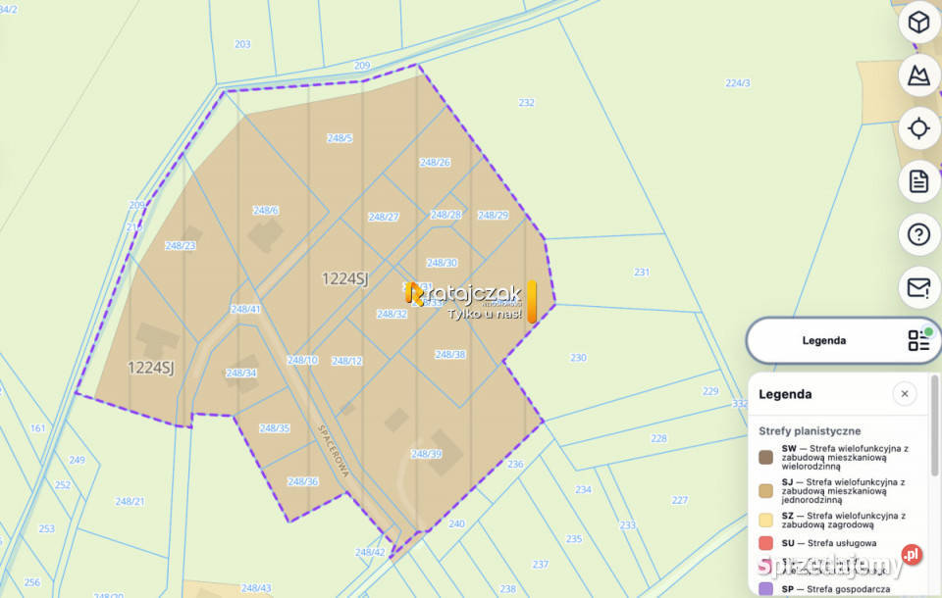Screen dimensions: 942x598
Task: Select the SP zone purple swatch
Action: click(765, 589)
